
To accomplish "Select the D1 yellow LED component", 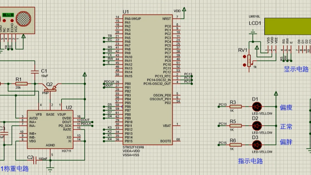I will (257, 107).
